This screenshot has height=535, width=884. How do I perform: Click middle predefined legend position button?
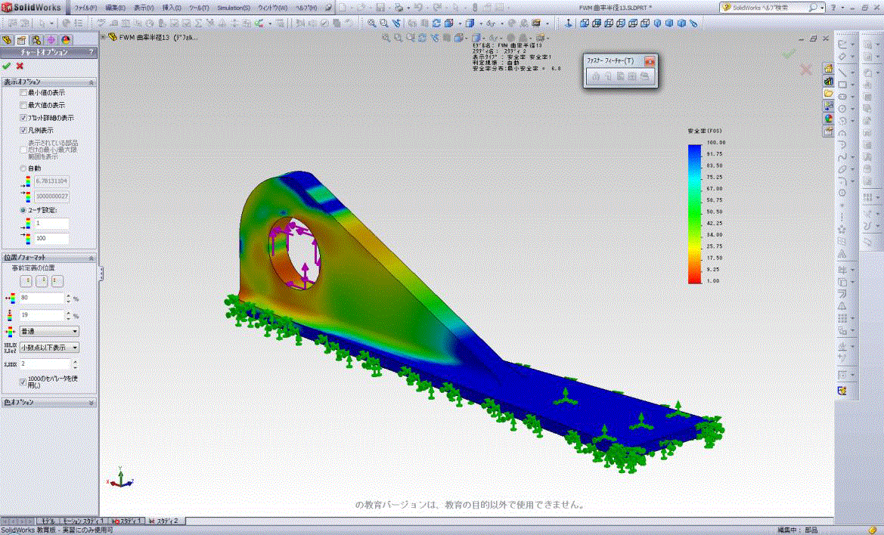(x=42, y=280)
